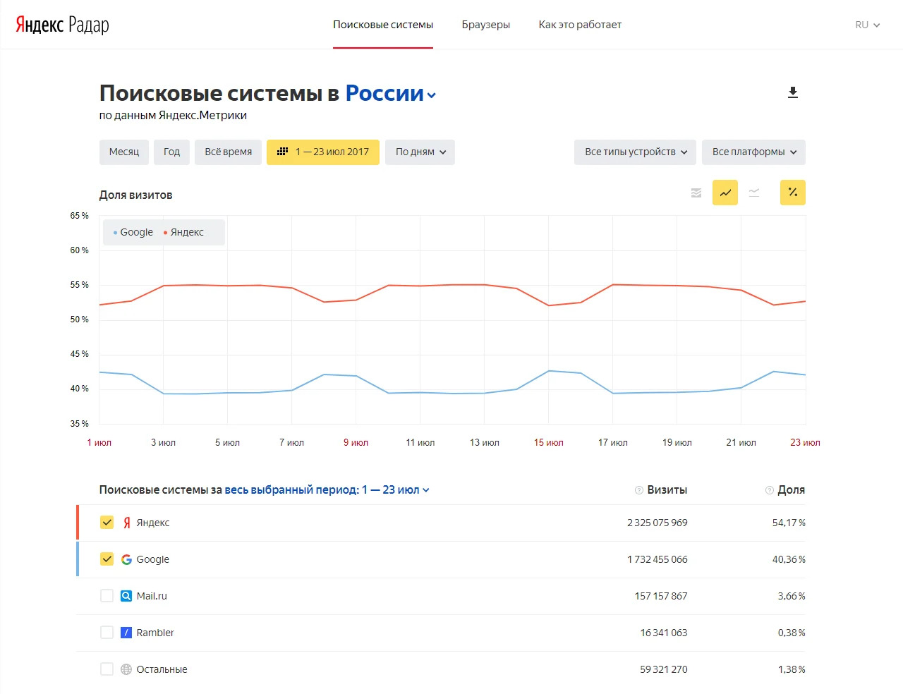Select the Всё время period button
This screenshot has height=694, width=903.
228,152
